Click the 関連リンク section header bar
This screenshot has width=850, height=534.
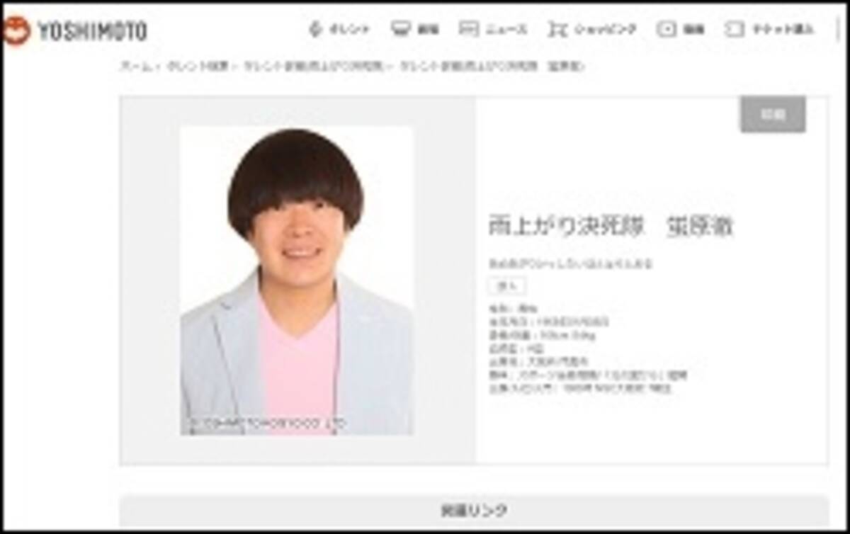click(x=473, y=510)
